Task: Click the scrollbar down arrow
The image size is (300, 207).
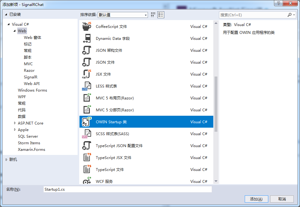Action: pos(216,181)
